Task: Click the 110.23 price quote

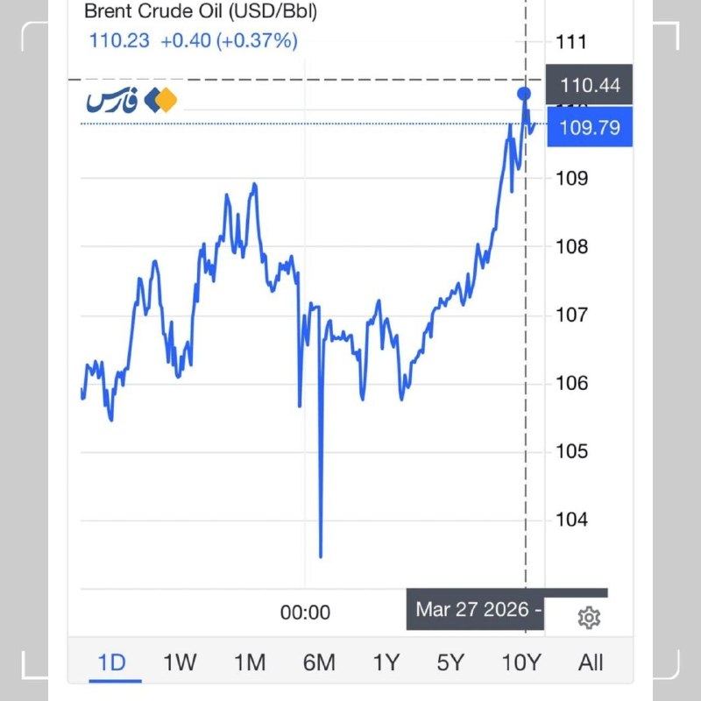Action: point(118,40)
